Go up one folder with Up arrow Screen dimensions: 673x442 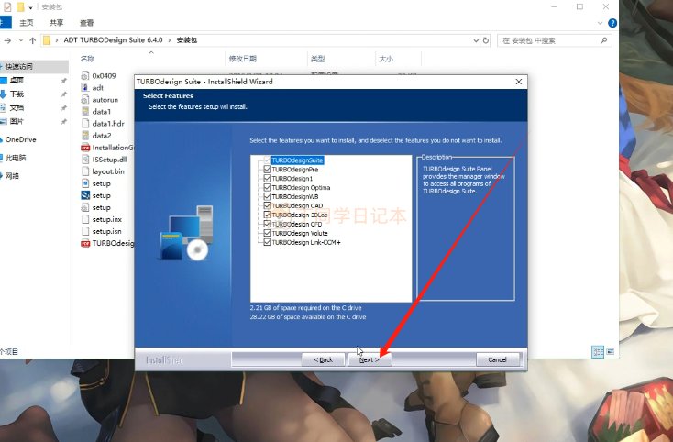(33, 40)
